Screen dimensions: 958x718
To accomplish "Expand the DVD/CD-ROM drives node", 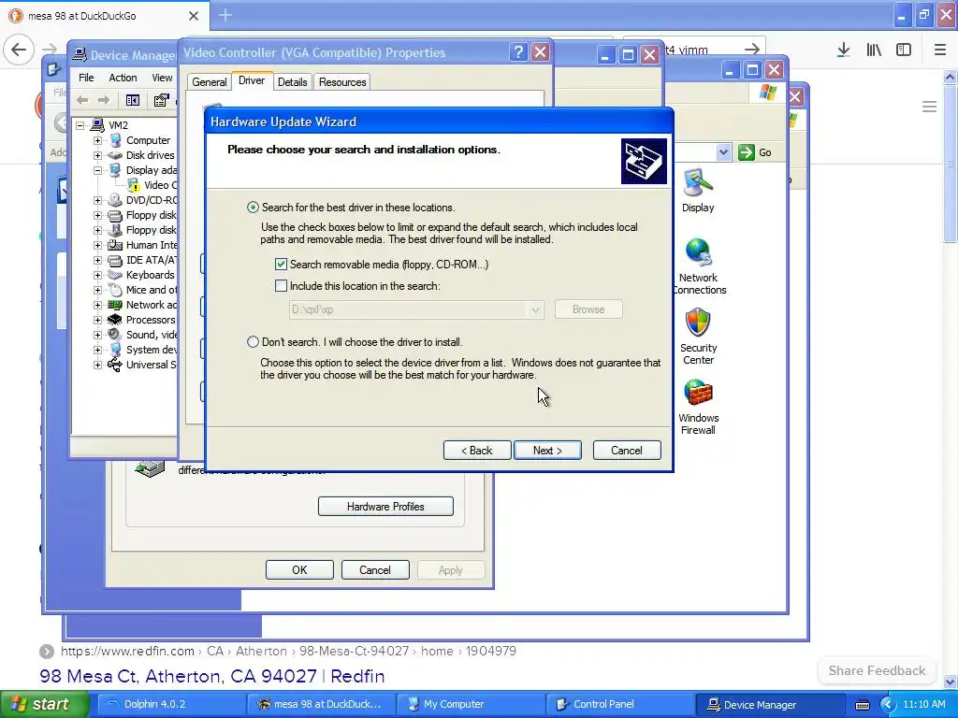I will click(97, 200).
